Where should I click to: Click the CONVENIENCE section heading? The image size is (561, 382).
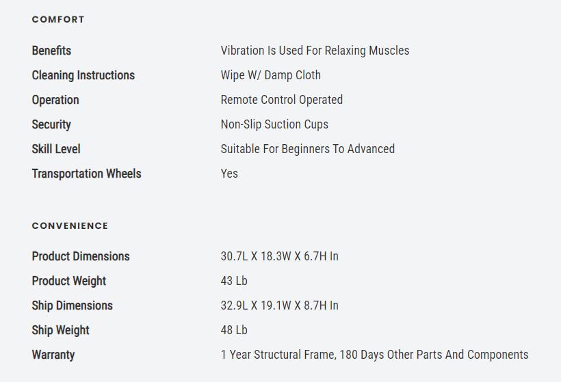pos(70,226)
